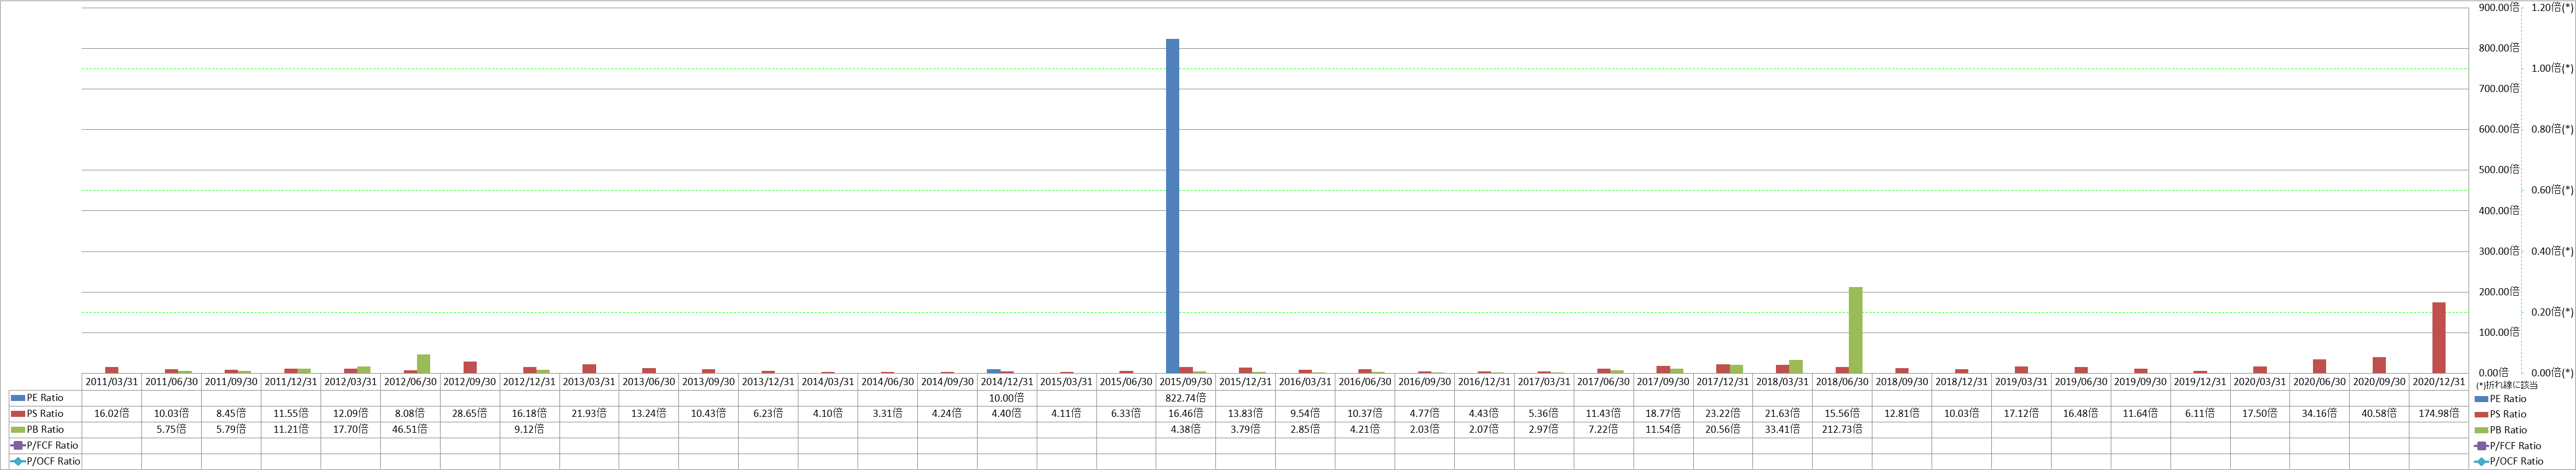Click the 2012/06/30 date column header
Viewport: 2576px width, 470px height.
(410, 382)
